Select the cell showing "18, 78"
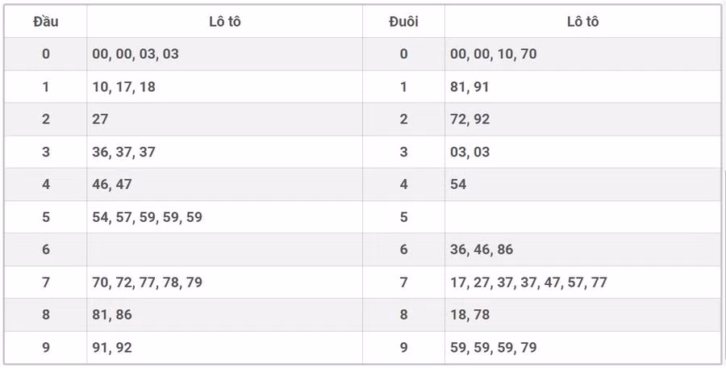The width and height of the screenshot is (726, 368). tap(469, 315)
